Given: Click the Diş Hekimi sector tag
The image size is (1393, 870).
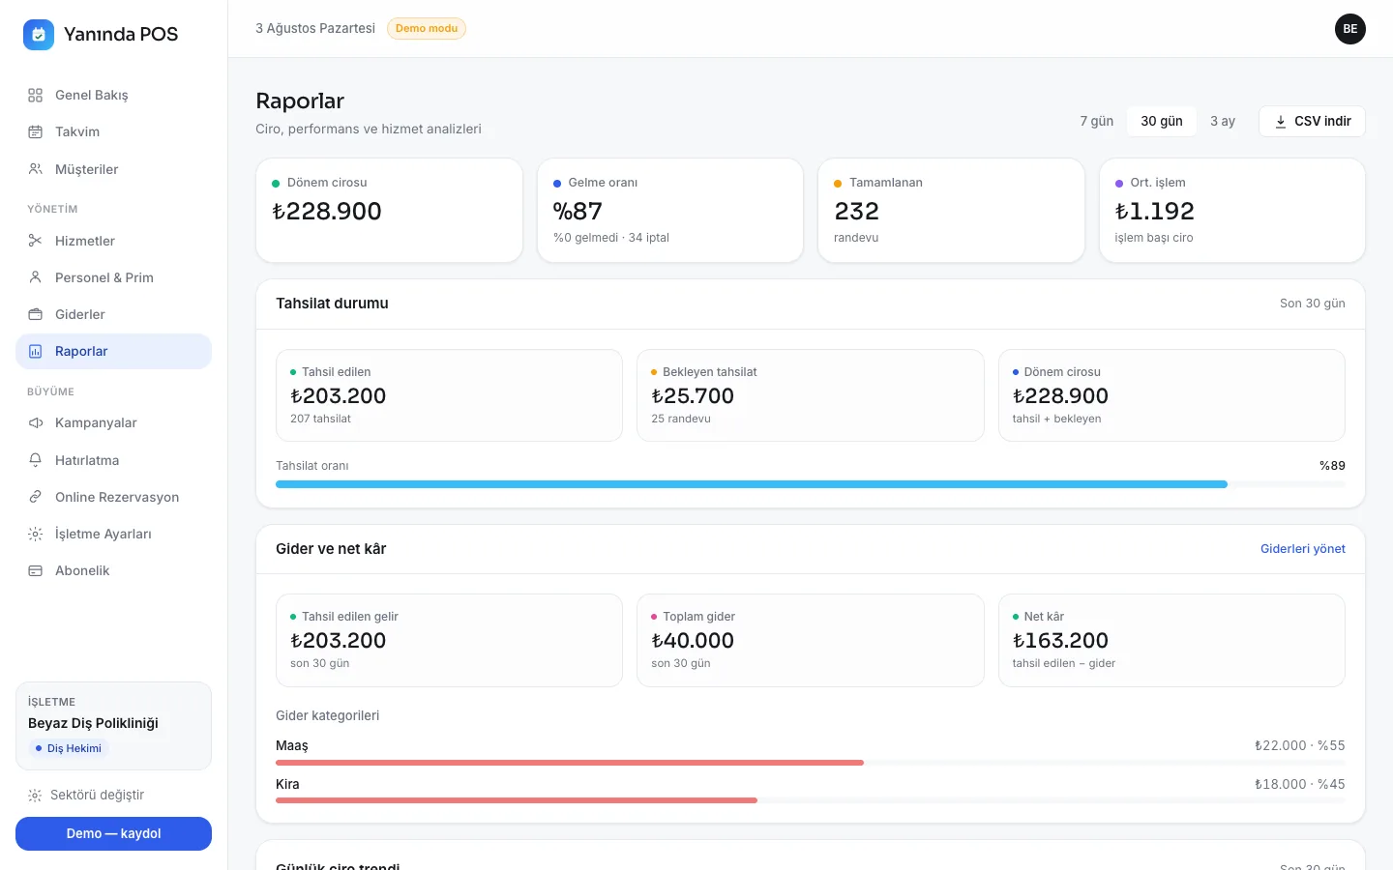Looking at the screenshot, I should coord(68,748).
